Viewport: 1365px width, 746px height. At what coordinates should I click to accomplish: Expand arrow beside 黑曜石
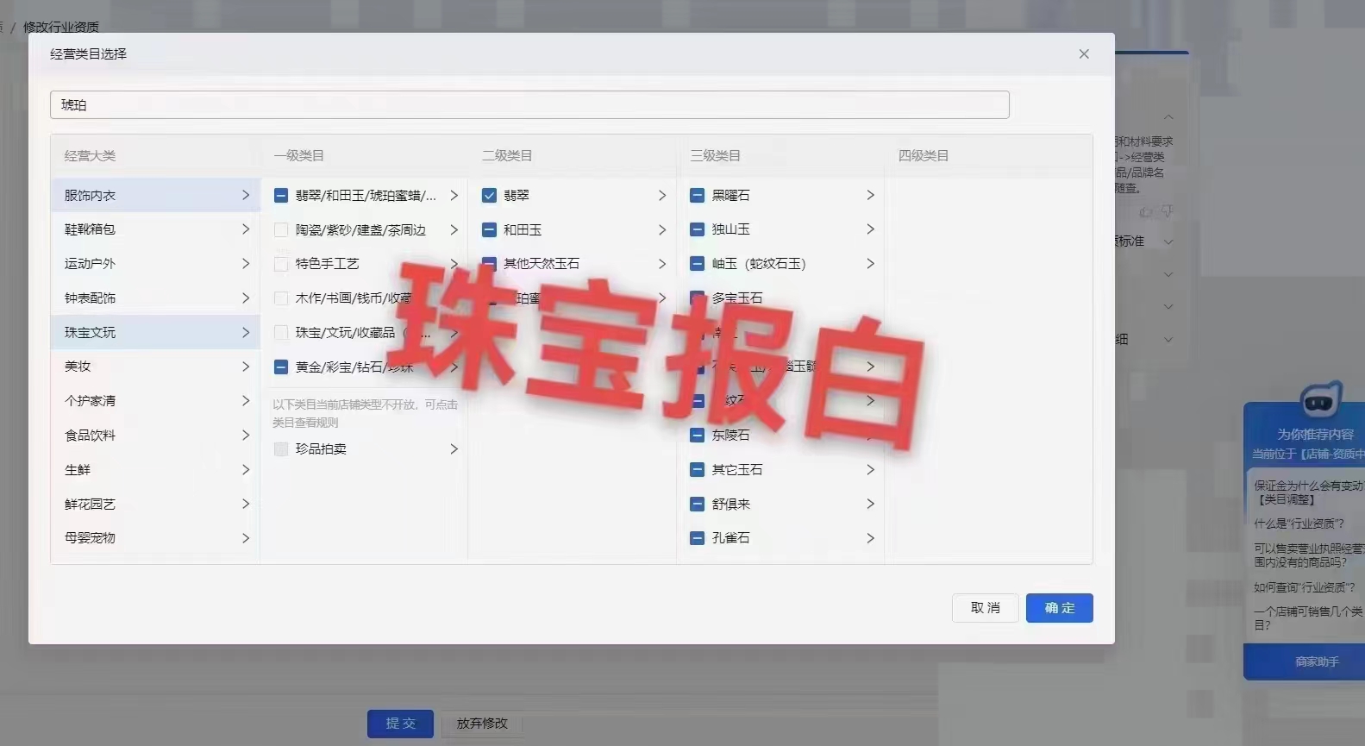pyautogui.click(x=870, y=196)
